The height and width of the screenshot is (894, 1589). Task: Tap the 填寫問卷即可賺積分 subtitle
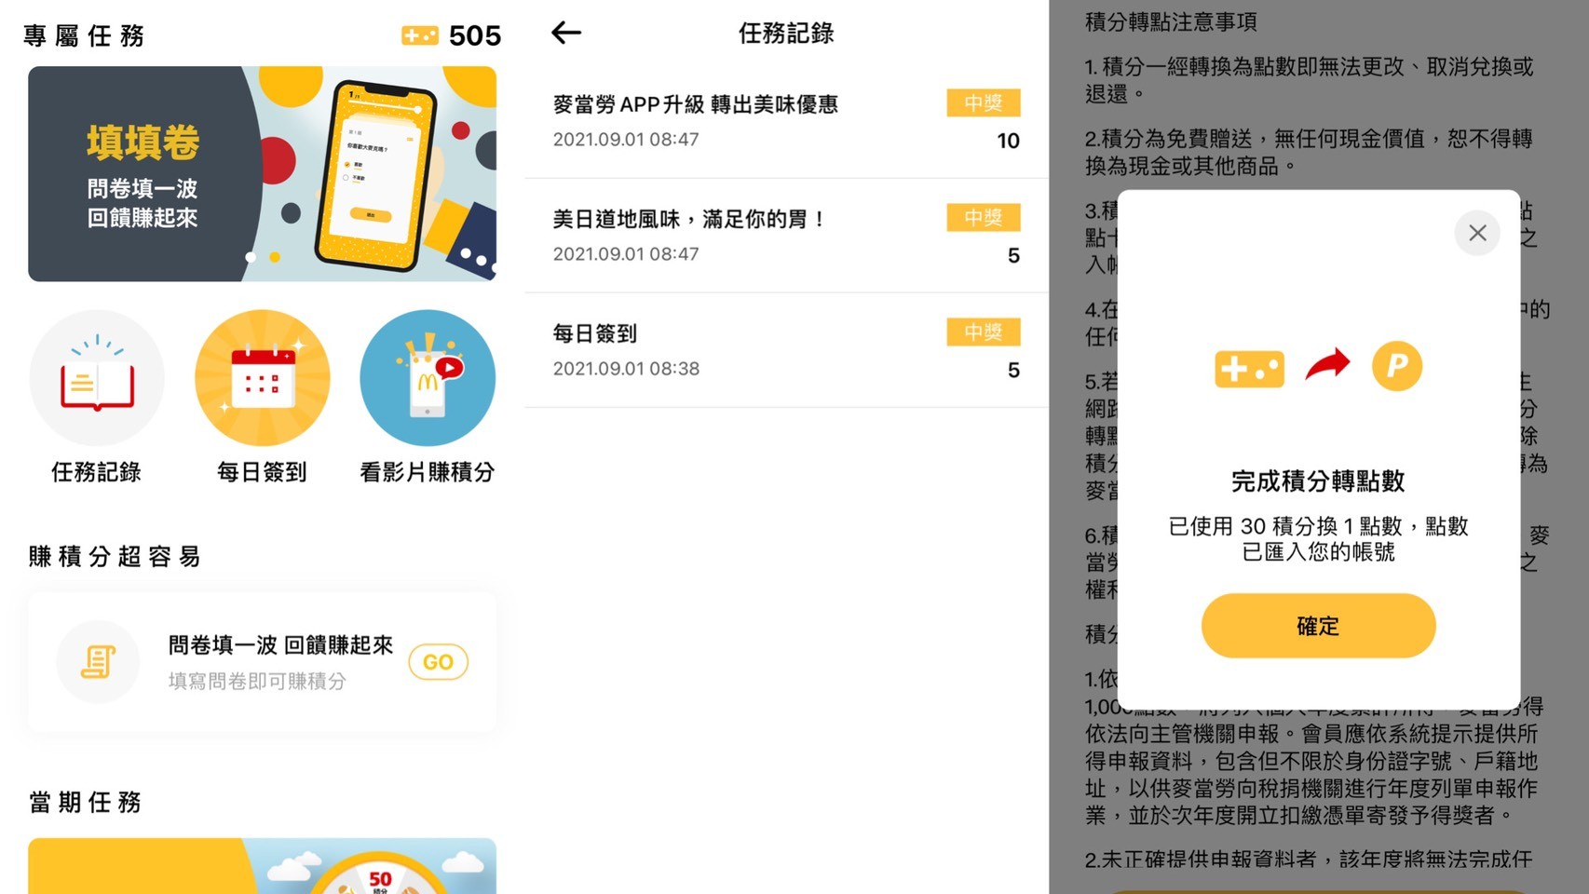(x=257, y=681)
